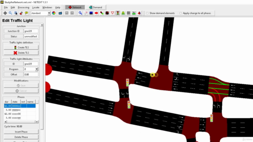Click the Create TLS button

(21, 47)
